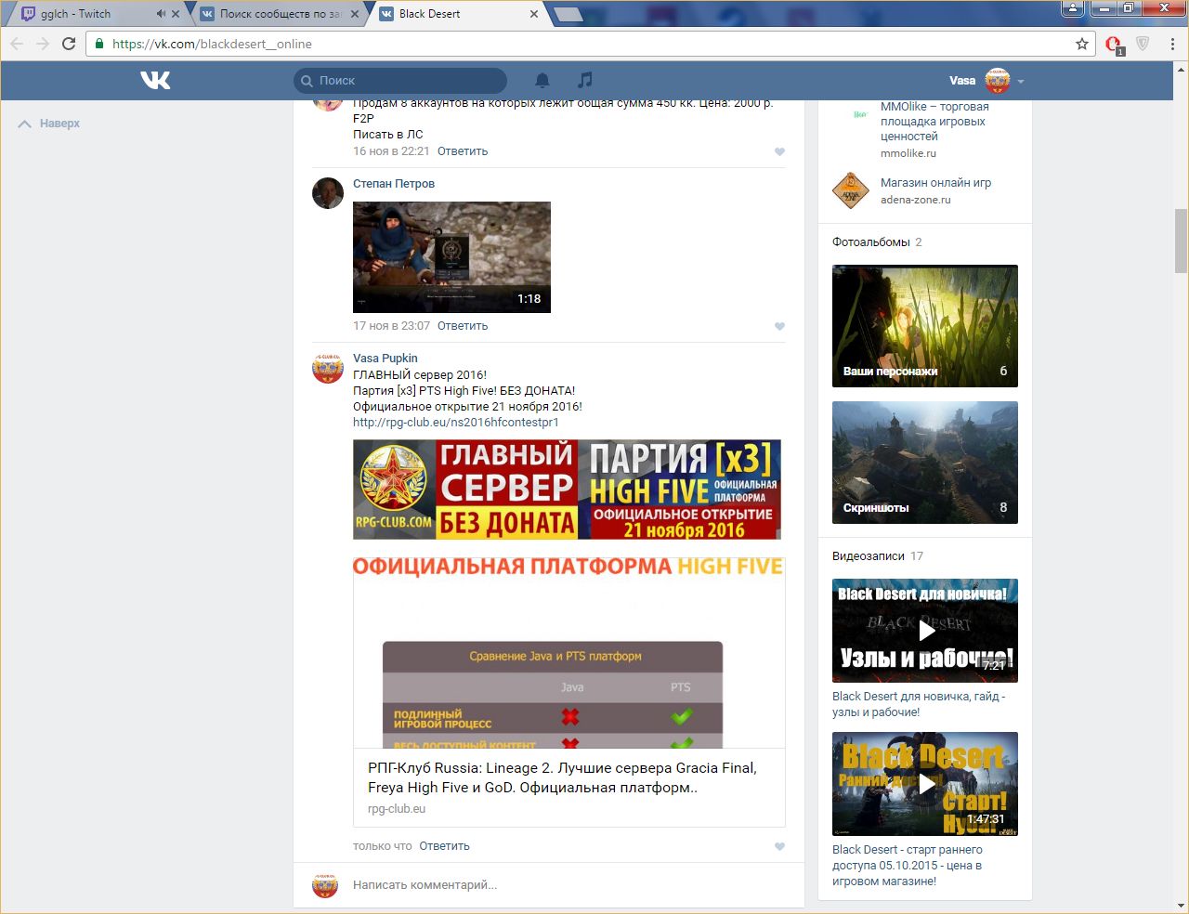Screen dimensions: 1189x914
Task: Like Vasa Pupkin's comment with heart
Action: [x=779, y=846]
